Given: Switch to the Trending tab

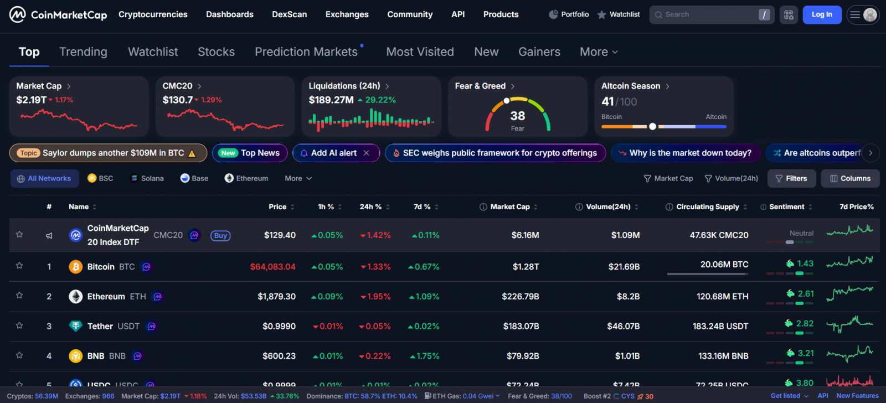Looking at the screenshot, I should (83, 51).
